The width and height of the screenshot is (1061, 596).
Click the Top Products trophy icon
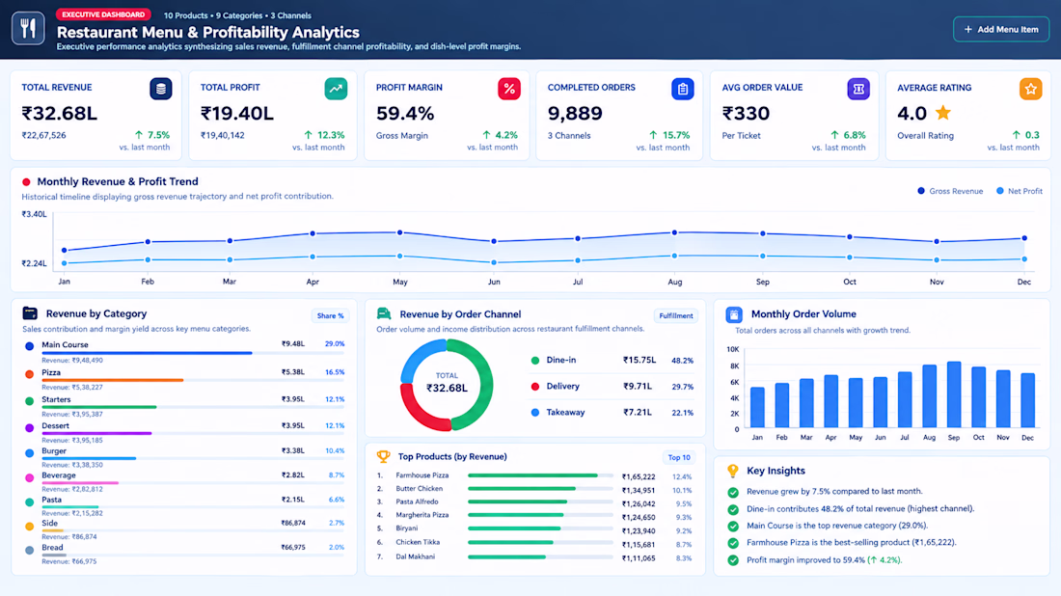(x=384, y=456)
